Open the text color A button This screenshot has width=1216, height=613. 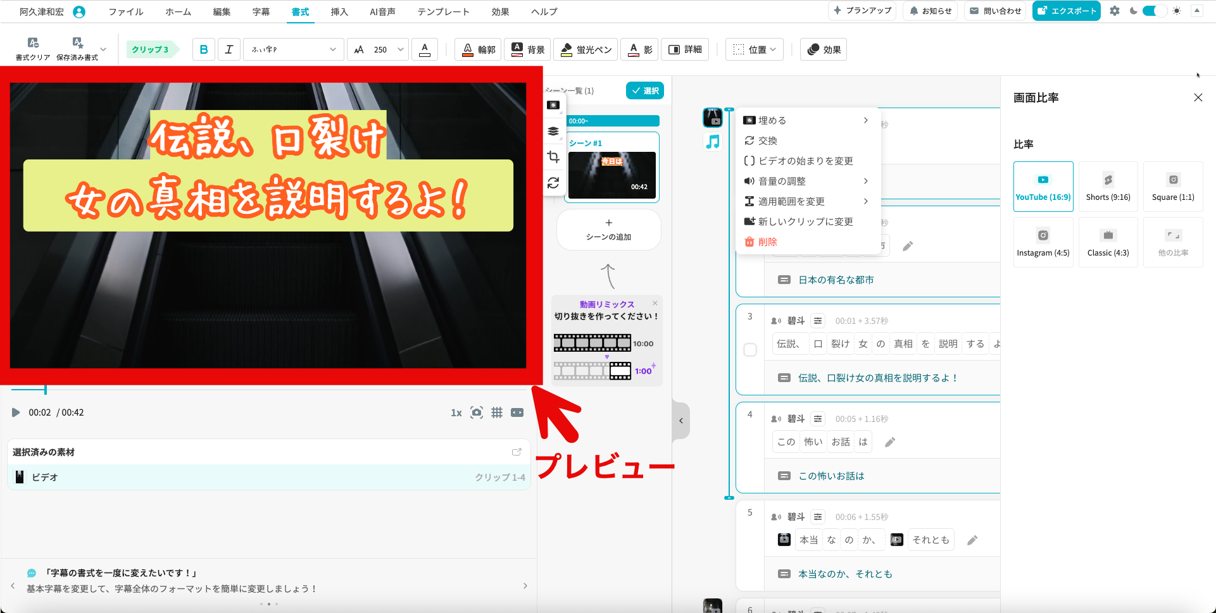(x=425, y=49)
